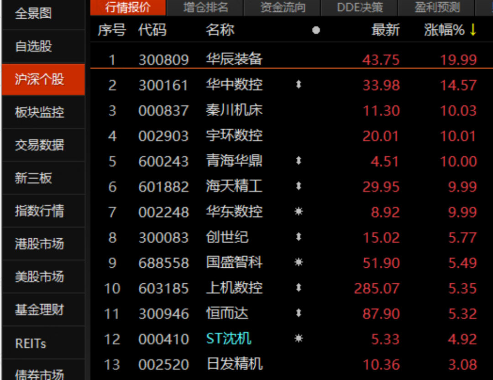Click stock code 603185
493x380 pixels.
163,289
